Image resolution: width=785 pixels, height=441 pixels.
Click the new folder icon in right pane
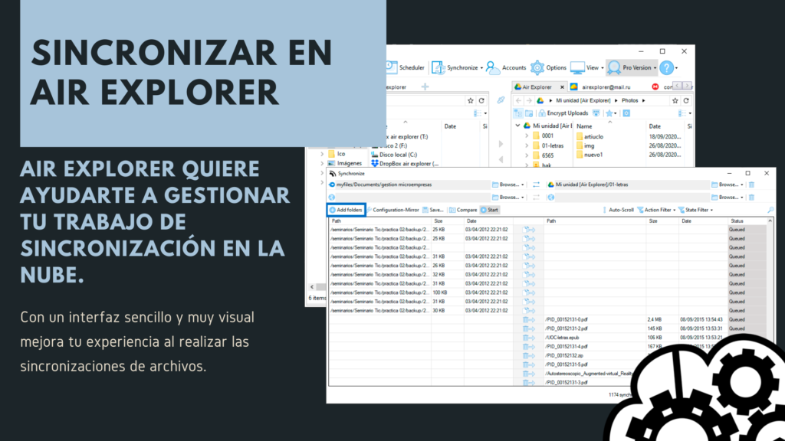tap(529, 113)
